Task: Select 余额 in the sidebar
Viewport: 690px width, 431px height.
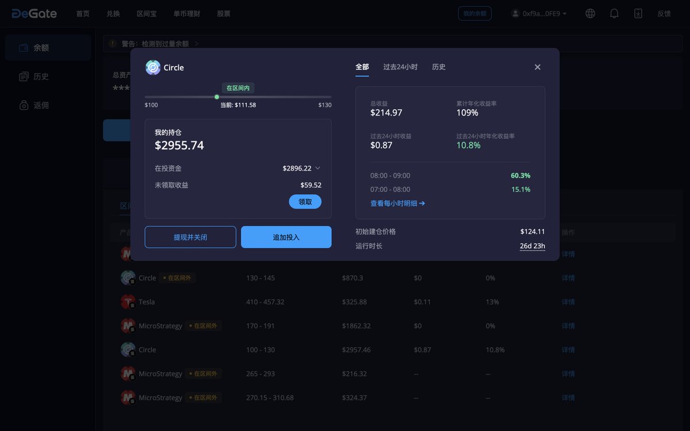Action: pyautogui.click(x=48, y=48)
